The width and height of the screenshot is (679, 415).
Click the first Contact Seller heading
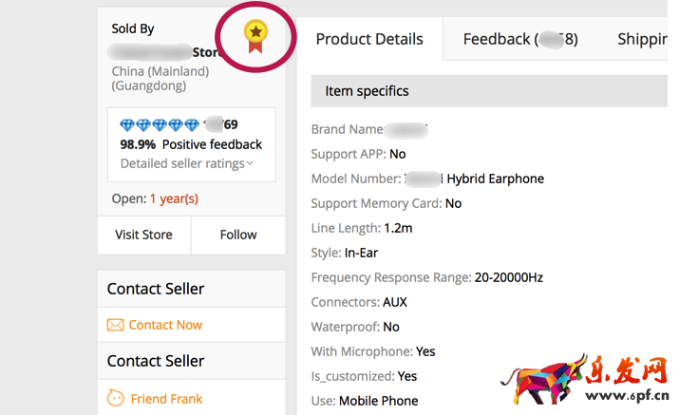156,289
